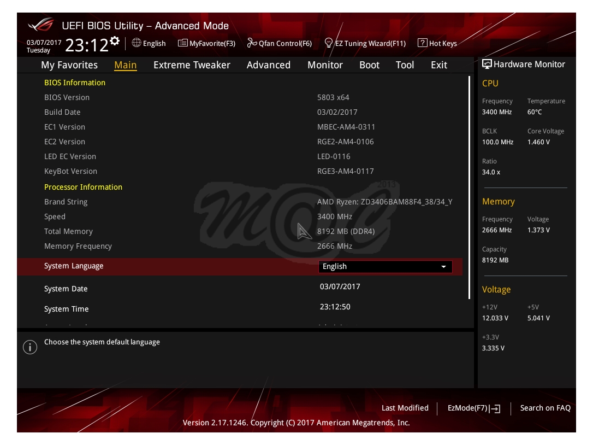
Task: Click CPU Ratio reading 34.0 x
Action: click(x=491, y=172)
